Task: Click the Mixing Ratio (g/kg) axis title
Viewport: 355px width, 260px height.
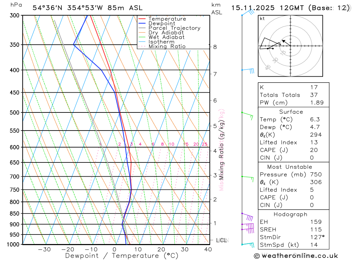Action: (x=221, y=150)
